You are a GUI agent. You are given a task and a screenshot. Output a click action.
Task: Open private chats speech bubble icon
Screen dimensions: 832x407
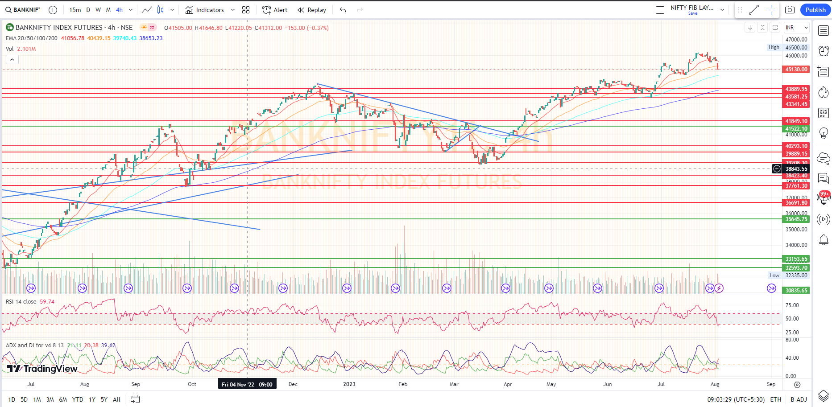click(823, 179)
